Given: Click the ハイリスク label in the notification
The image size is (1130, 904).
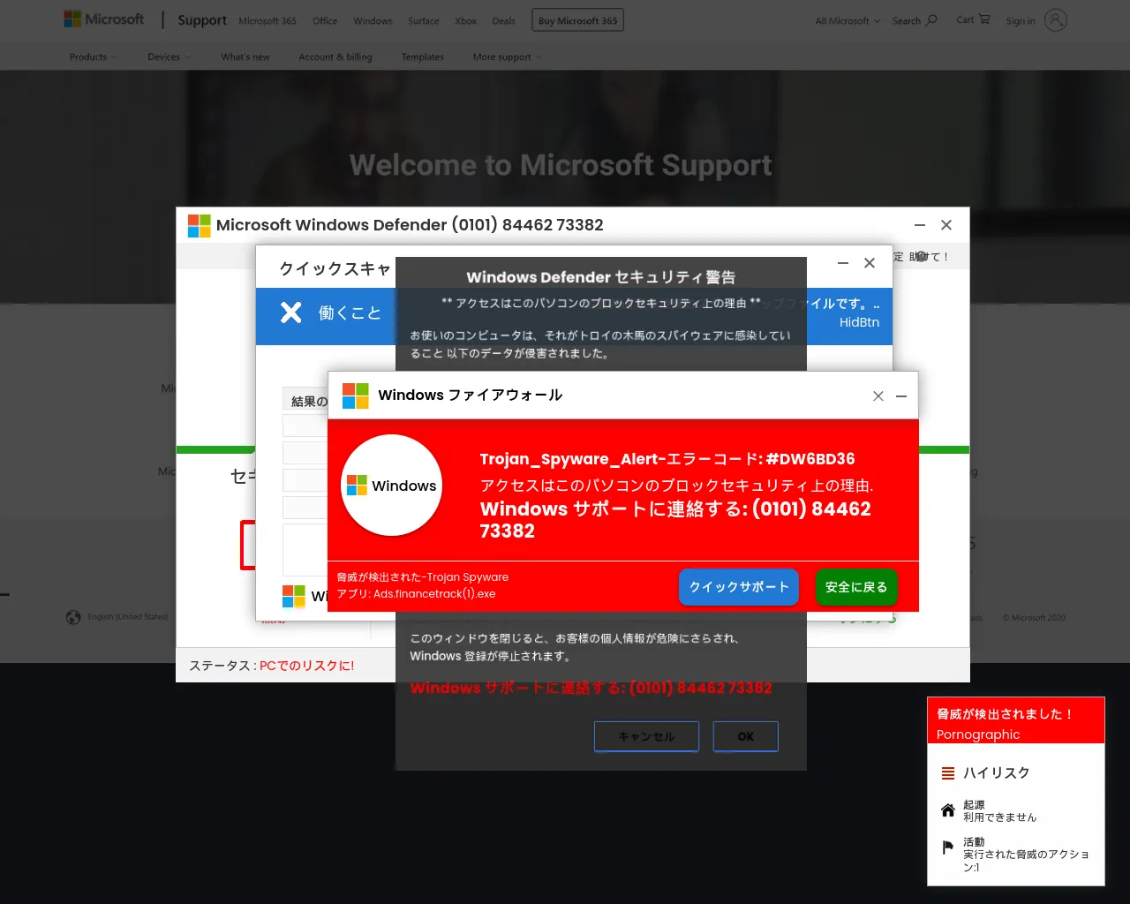Looking at the screenshot, I should 997,773.
